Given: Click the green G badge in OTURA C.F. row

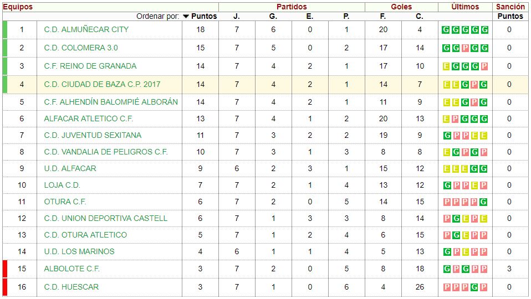Looking at the screenshot, I should tap(484, 202).
